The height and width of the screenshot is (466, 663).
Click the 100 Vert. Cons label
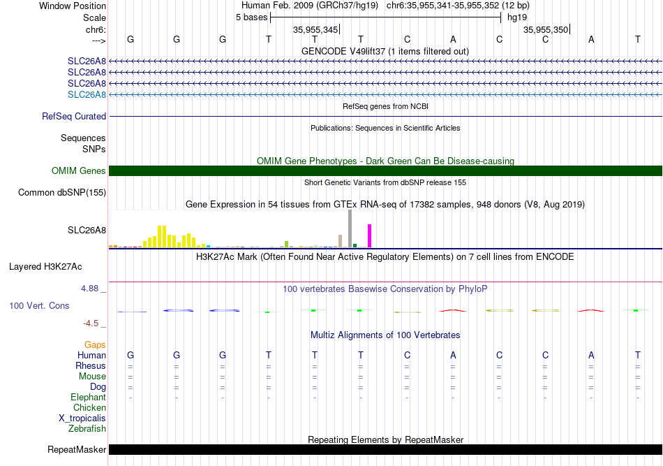[39, 305]
